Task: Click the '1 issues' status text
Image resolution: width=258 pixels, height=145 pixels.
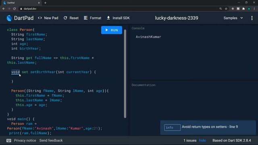Action: coord(190,141)
